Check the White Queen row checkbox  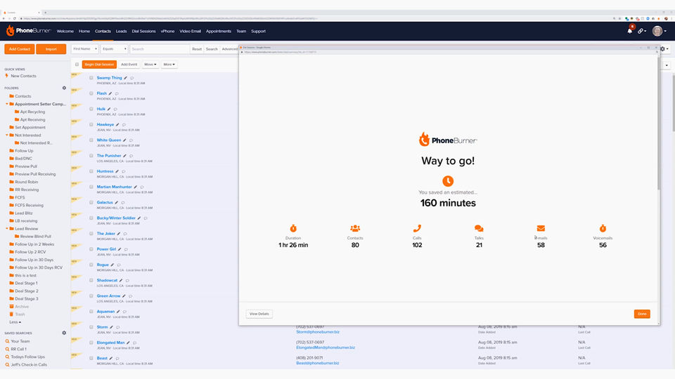(91, 140)
